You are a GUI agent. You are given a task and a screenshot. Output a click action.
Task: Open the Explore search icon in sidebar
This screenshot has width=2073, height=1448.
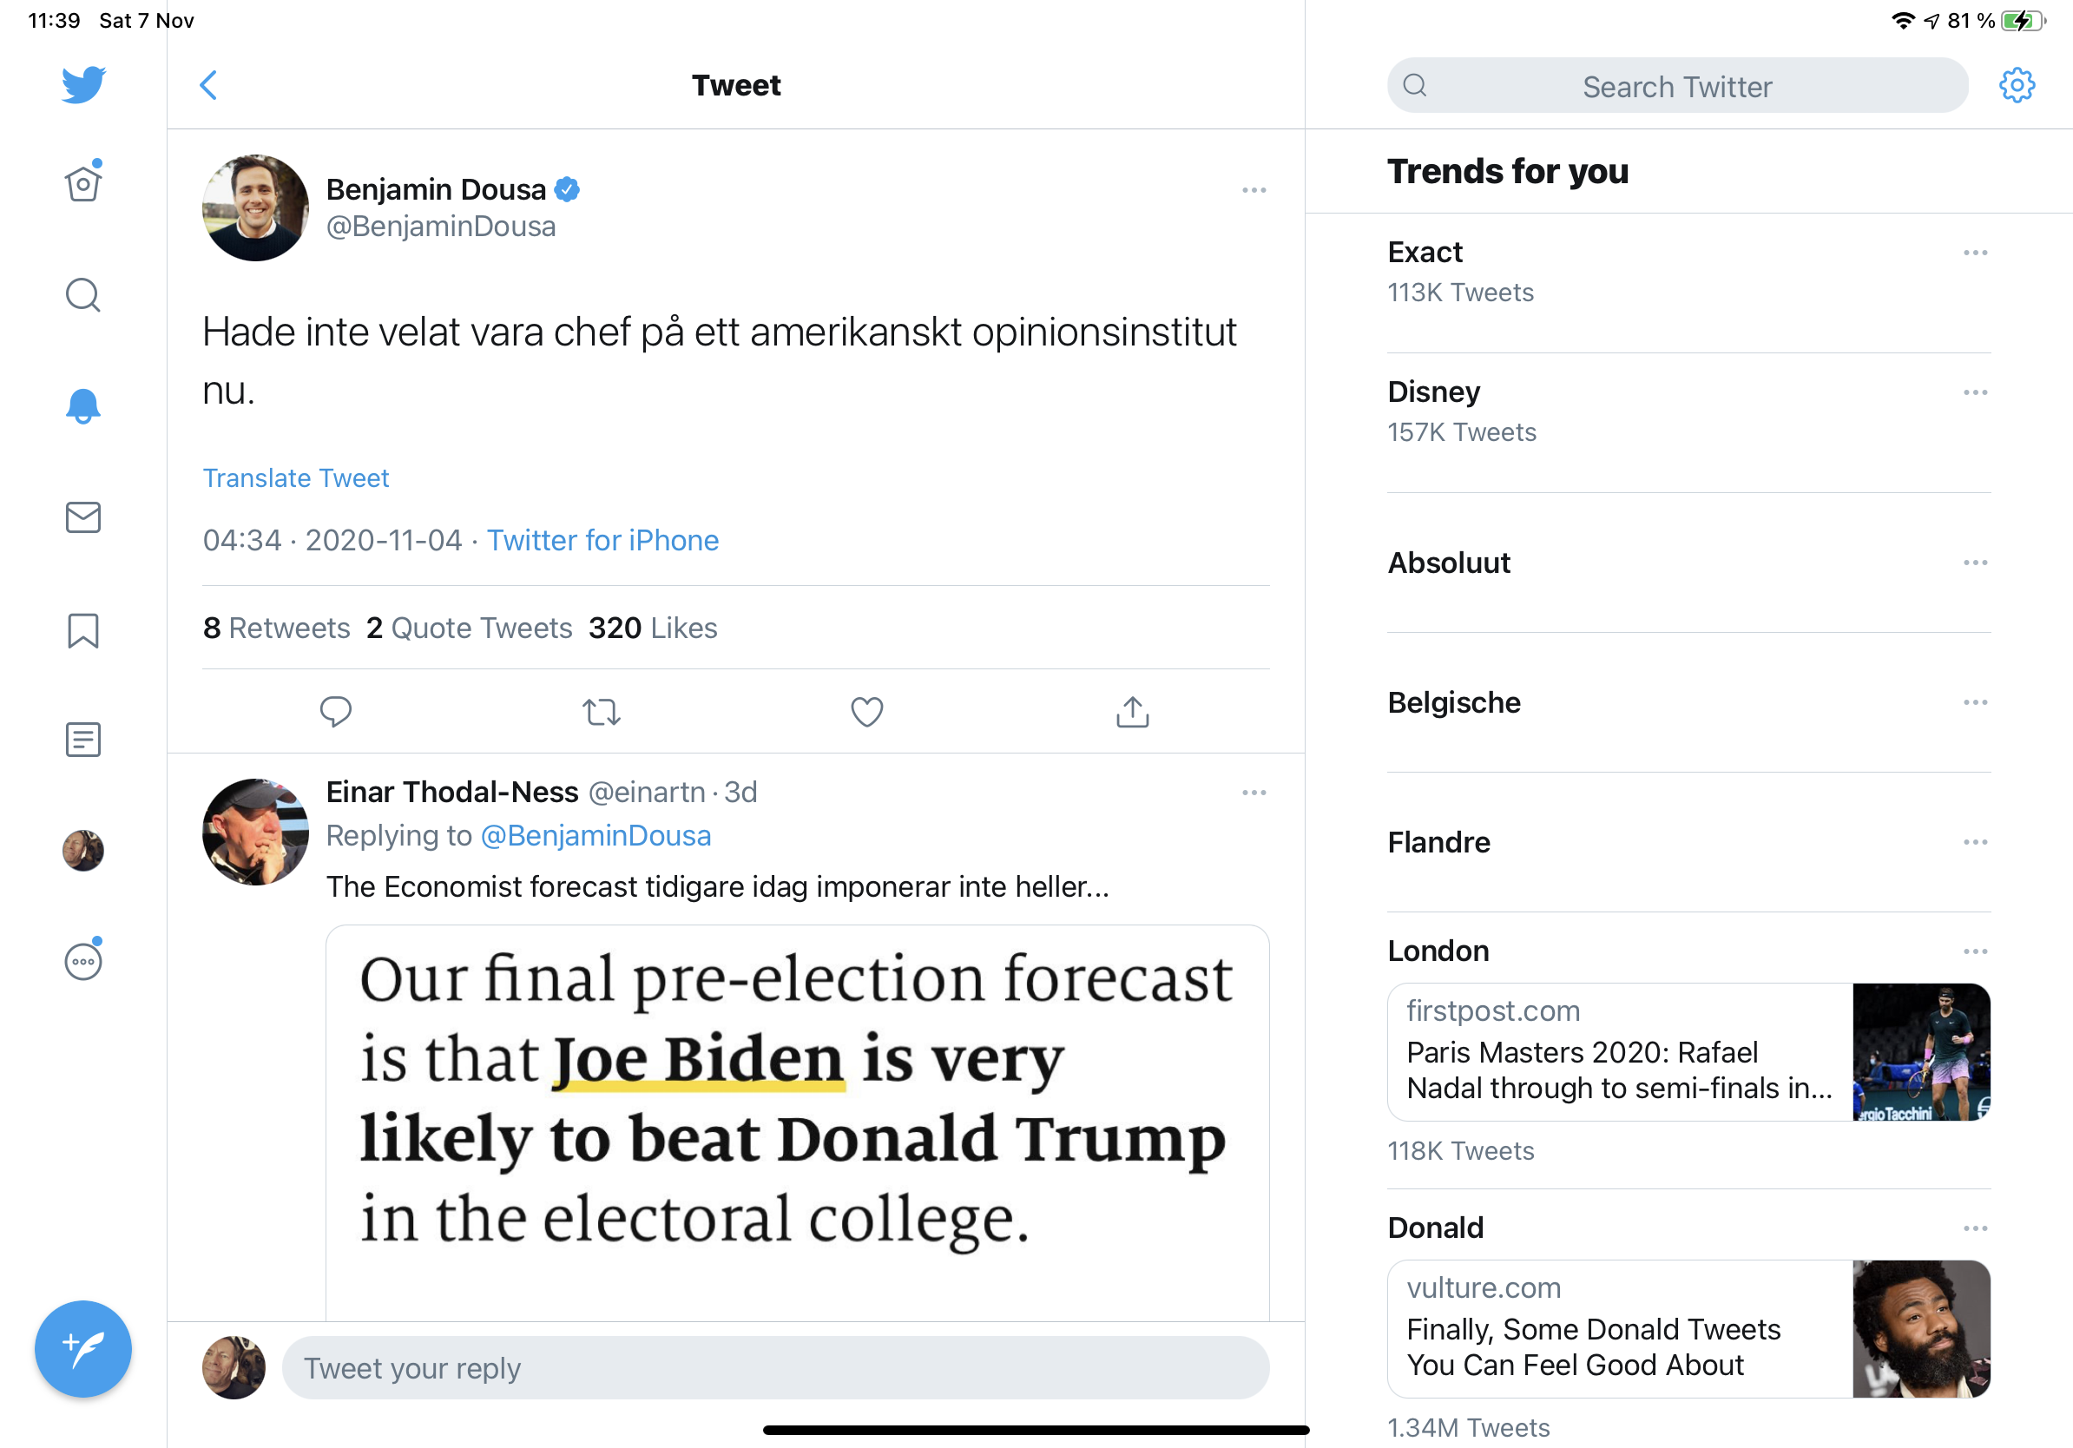tap(83, 295)
